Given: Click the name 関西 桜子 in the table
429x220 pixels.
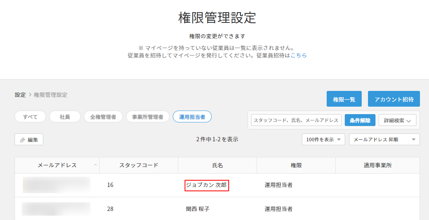Looking at the screenshot, I should 198,209.
